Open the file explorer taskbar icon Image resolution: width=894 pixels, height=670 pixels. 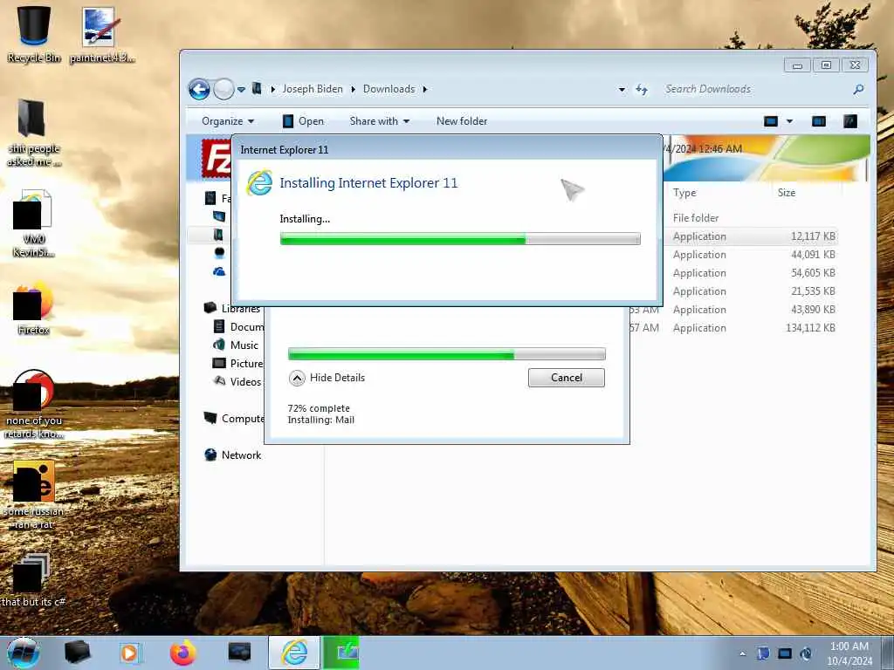click(77, 653)
